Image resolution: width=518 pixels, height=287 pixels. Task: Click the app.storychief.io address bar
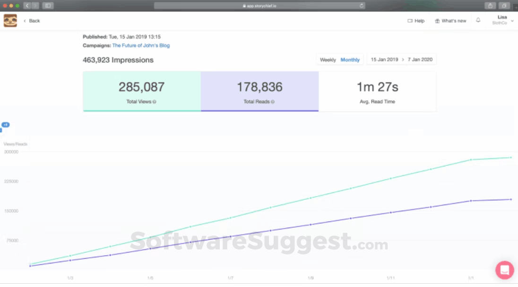[x=259, y=6]
